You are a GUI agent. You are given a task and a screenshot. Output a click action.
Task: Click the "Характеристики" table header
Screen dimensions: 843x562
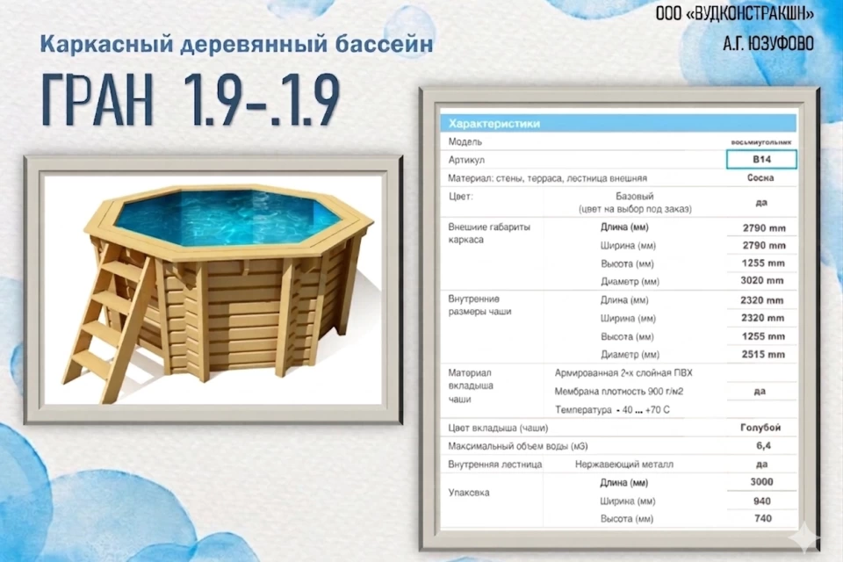[618, 123]
